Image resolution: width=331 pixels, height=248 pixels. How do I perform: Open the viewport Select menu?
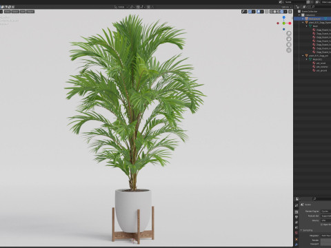click(15, 12)
